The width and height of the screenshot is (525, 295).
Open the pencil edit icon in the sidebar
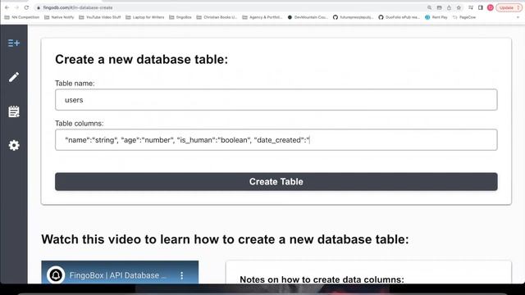click(x=14, y=77)
